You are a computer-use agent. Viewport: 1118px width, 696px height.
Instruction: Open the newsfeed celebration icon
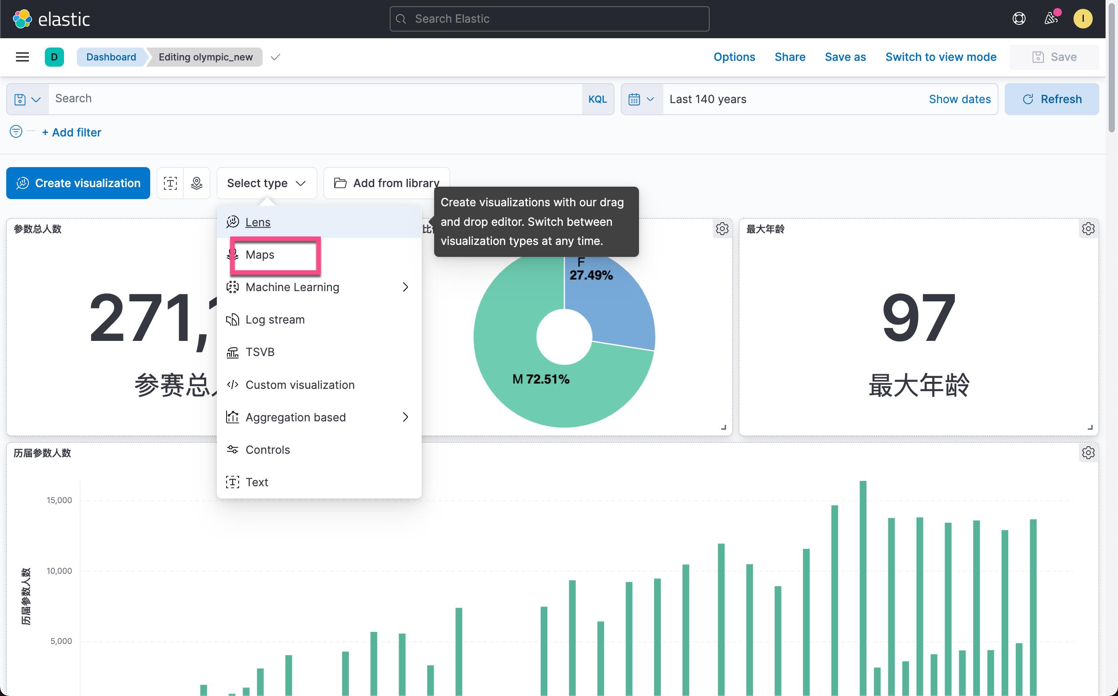(1051, 19)
